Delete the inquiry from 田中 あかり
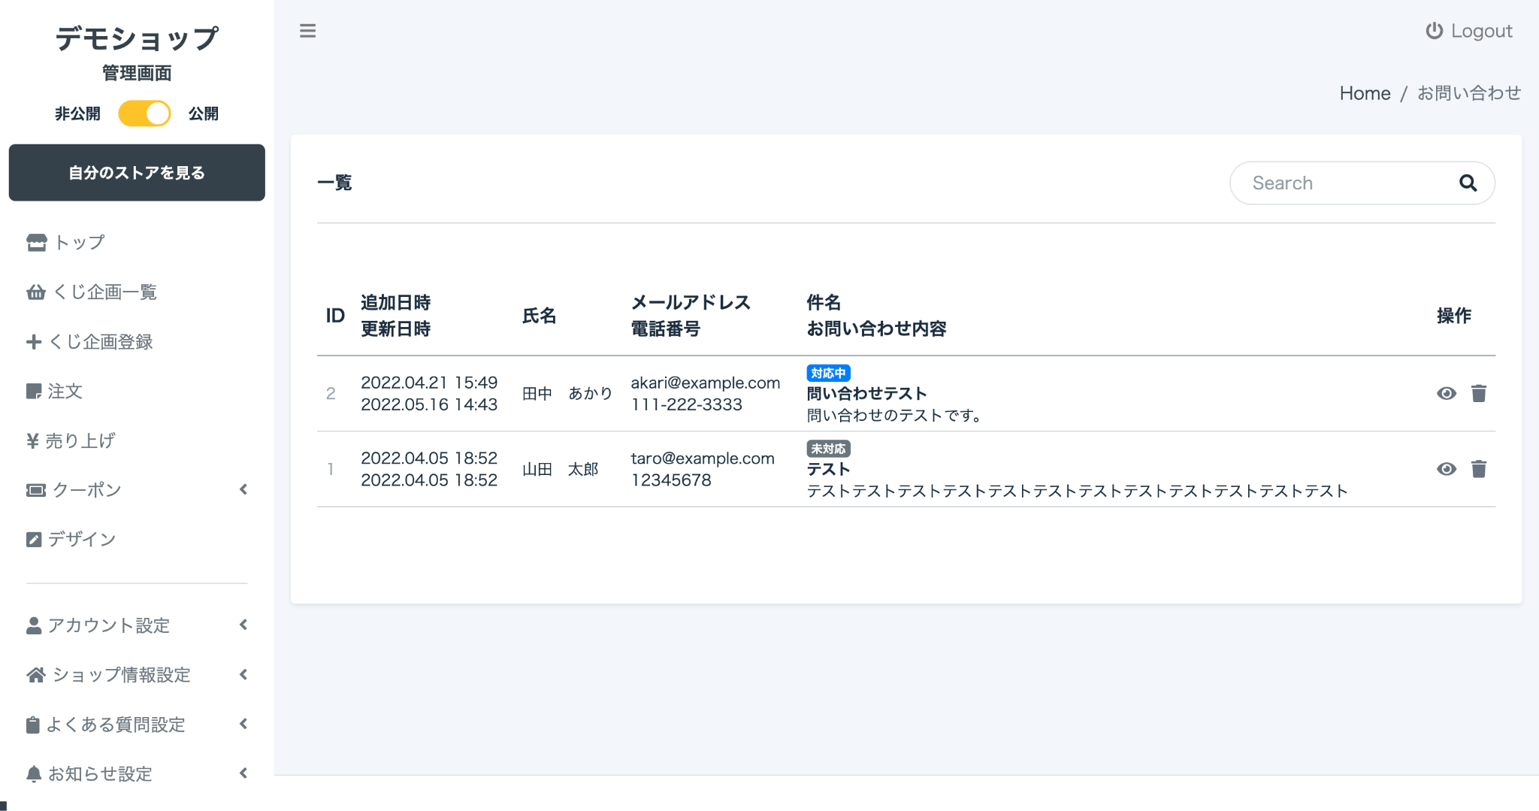 pyautogui.click(x=1479, y=393)
